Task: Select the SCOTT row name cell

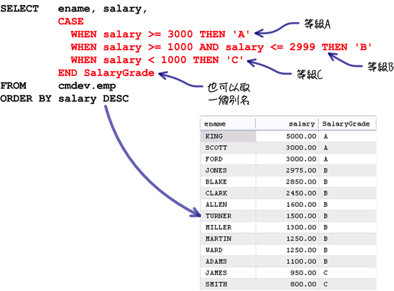Action: pos(228,147)
